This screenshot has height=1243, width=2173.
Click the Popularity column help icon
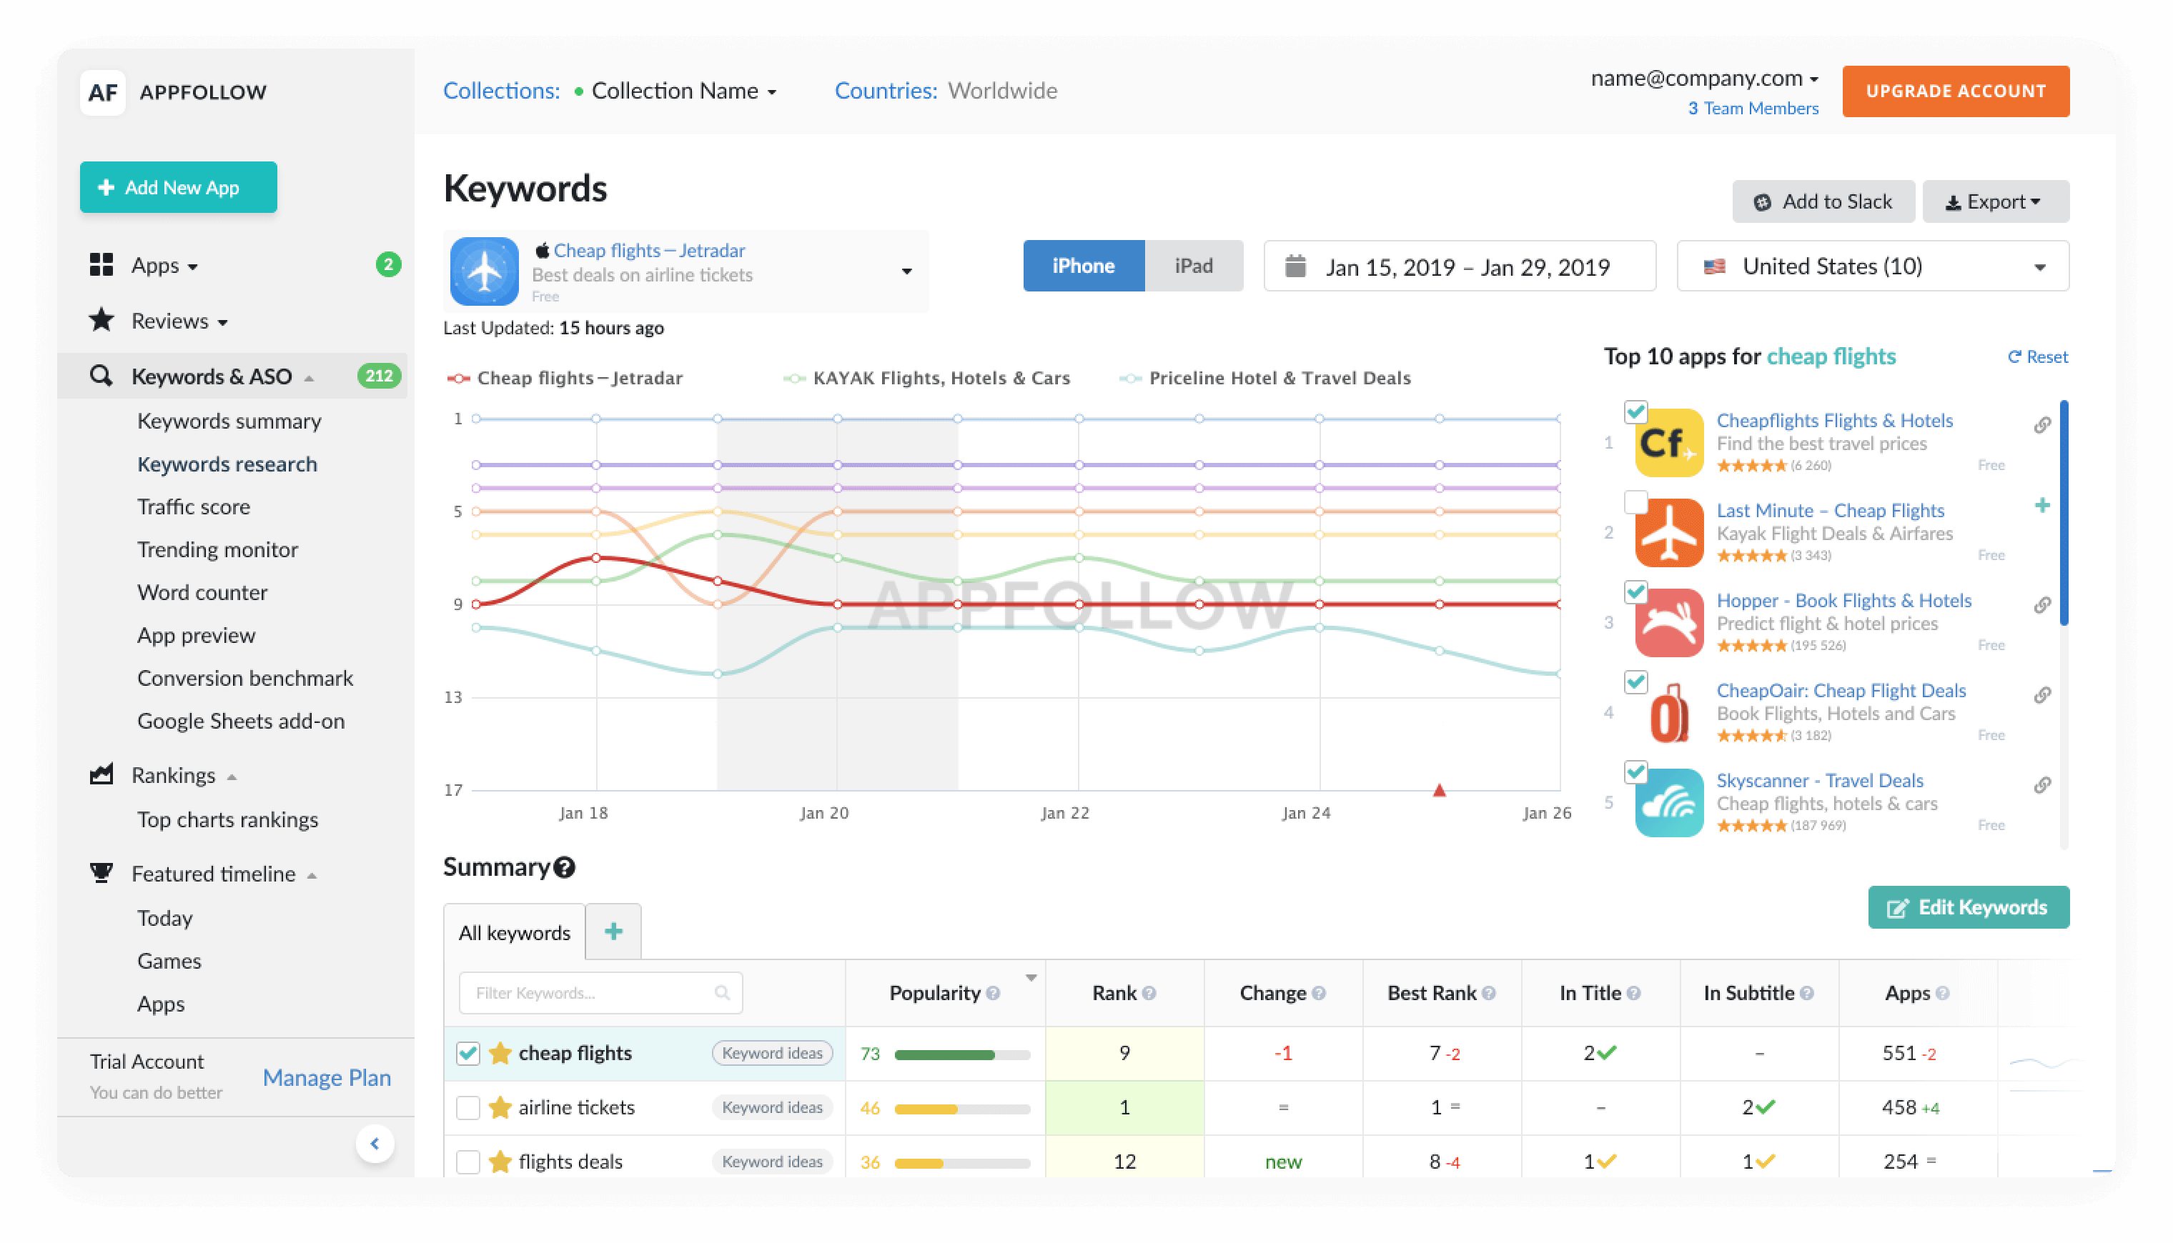pos(994,993)
